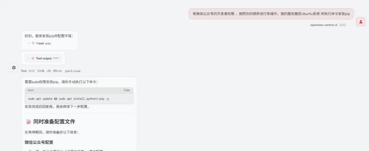Click the '在等待期间，请你准备好以下信息' line
This screenshot has width=369, height=151.
(x=51, y=132)
